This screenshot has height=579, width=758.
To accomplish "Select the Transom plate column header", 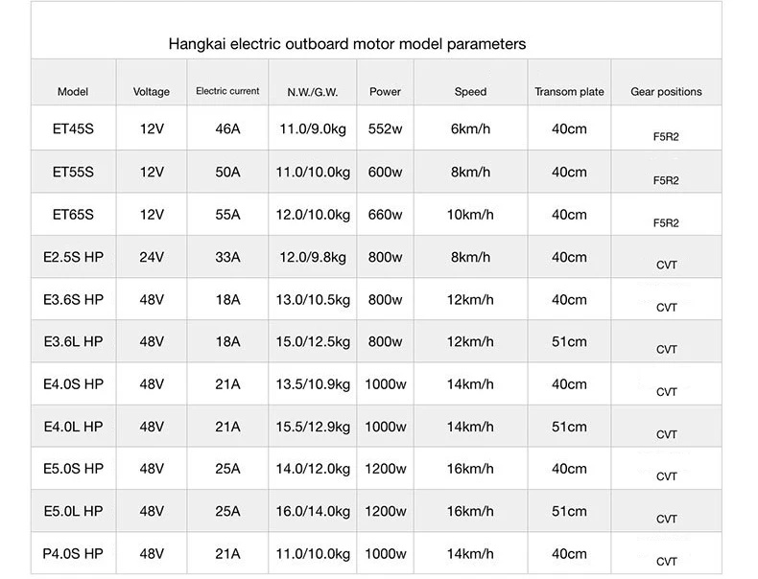I will click(569, 92).
